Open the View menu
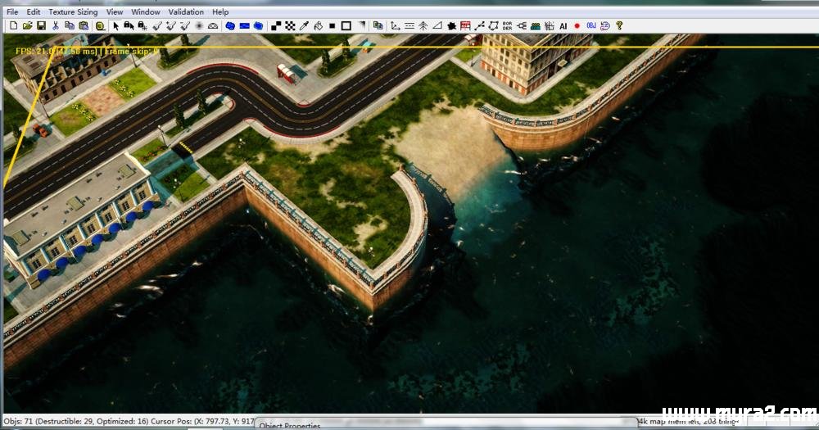819x430 pixels. pos(115,12)
